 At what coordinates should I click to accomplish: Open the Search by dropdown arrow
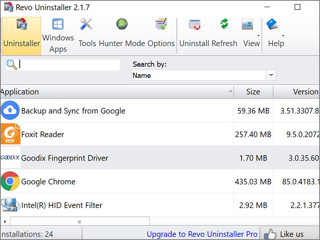coord(271,75)
